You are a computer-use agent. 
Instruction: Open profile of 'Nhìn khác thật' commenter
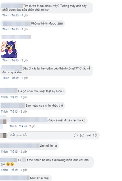coord(15,178)
